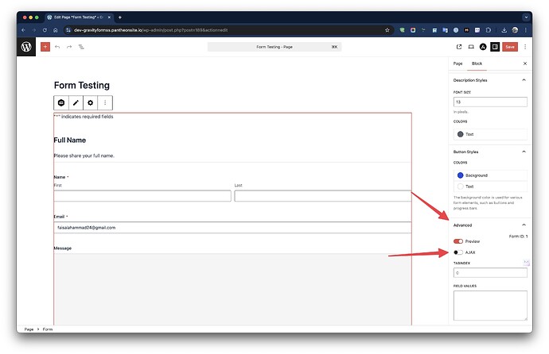Open the Form block type icon
Viewport: 549px width, 354px height.
pos(61,102)
